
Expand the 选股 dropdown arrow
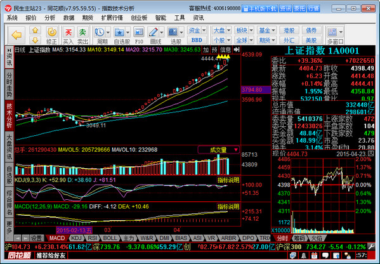tap(181, 32)
